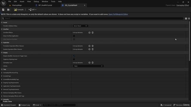The width and height of the screenshot is (191, 107).
Task: Open the View menu
Action: [x=29, y=1]
